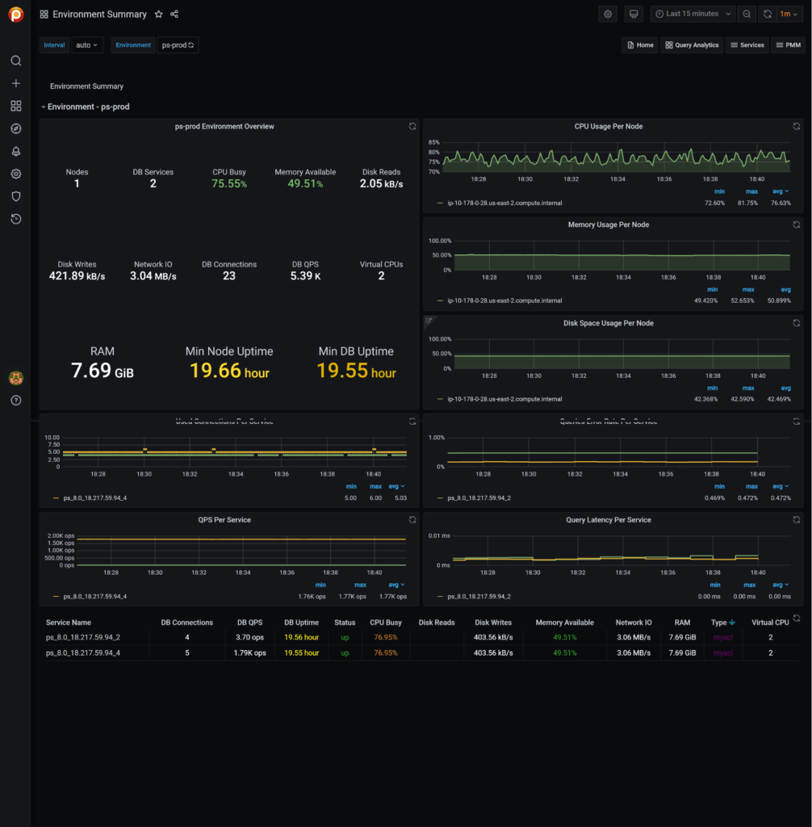
Task: Click the Create plus icon in sidebar
Action: coord(15,83)
